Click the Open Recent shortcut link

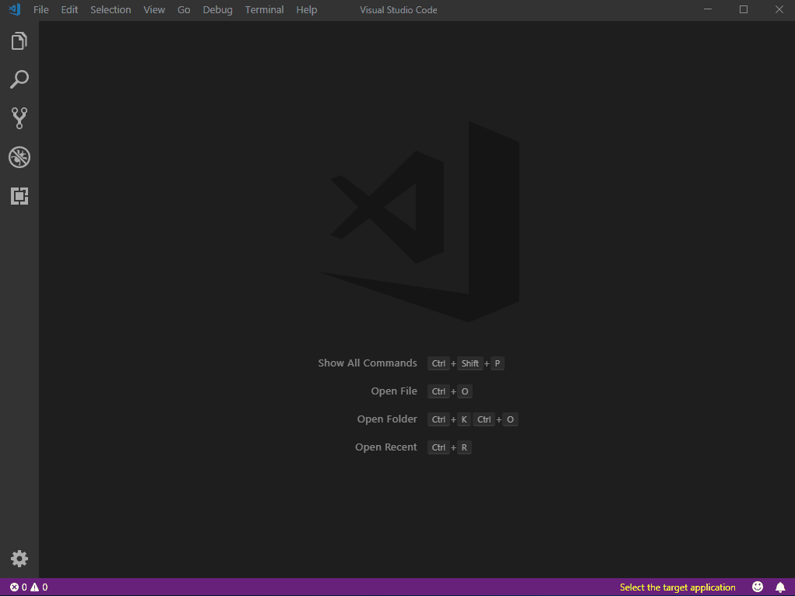point(386,447)
